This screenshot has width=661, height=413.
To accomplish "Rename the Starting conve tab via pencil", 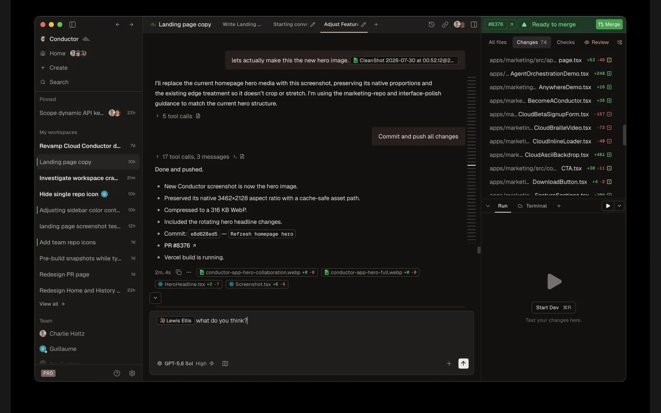I will [x=313, y=24].
